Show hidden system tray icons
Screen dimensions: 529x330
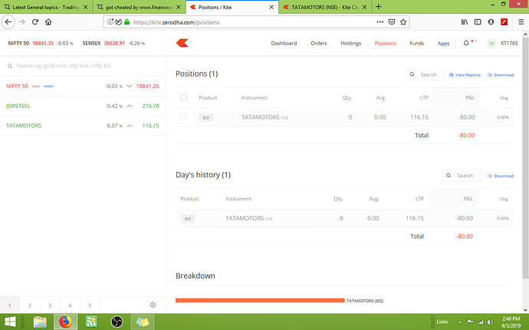[460, 322]
